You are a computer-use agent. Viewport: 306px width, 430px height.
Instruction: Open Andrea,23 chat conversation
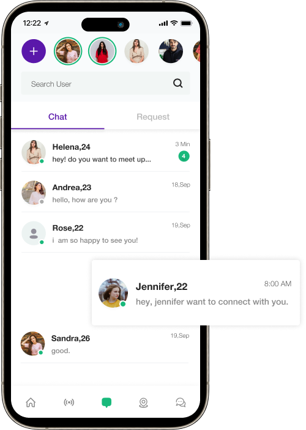coord(106,193)
